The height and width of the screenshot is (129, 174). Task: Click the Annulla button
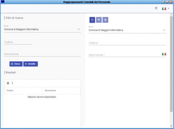pos(30,64)
